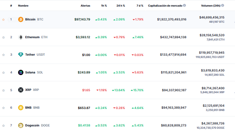235x133 pixels.
Task: Click Solana volume $3,619,833,430
Action: tap(213, 70)
